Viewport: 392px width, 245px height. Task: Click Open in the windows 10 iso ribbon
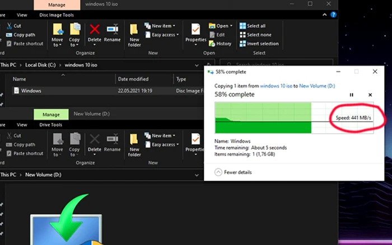[x=221, y=26]
